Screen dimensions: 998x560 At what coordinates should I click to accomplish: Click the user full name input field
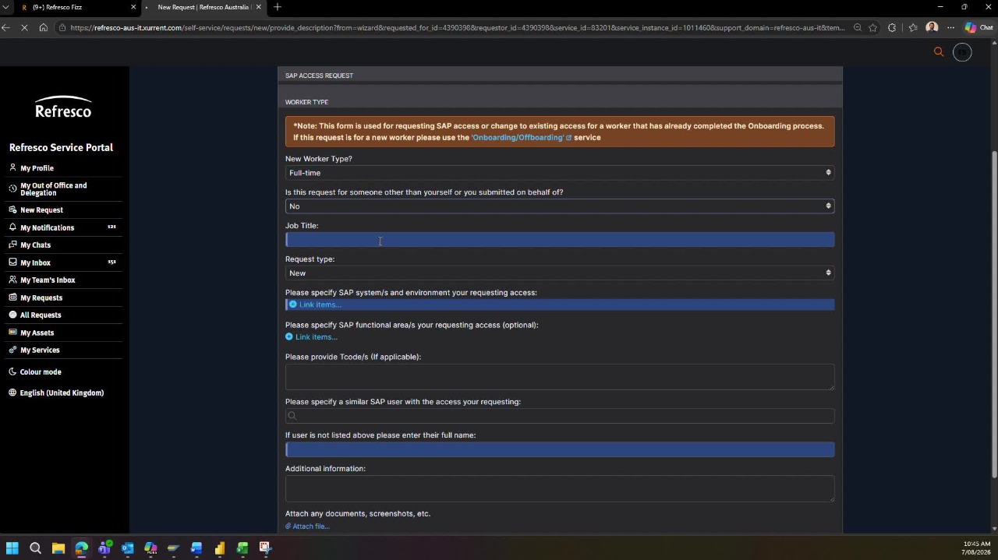point(560,449)
